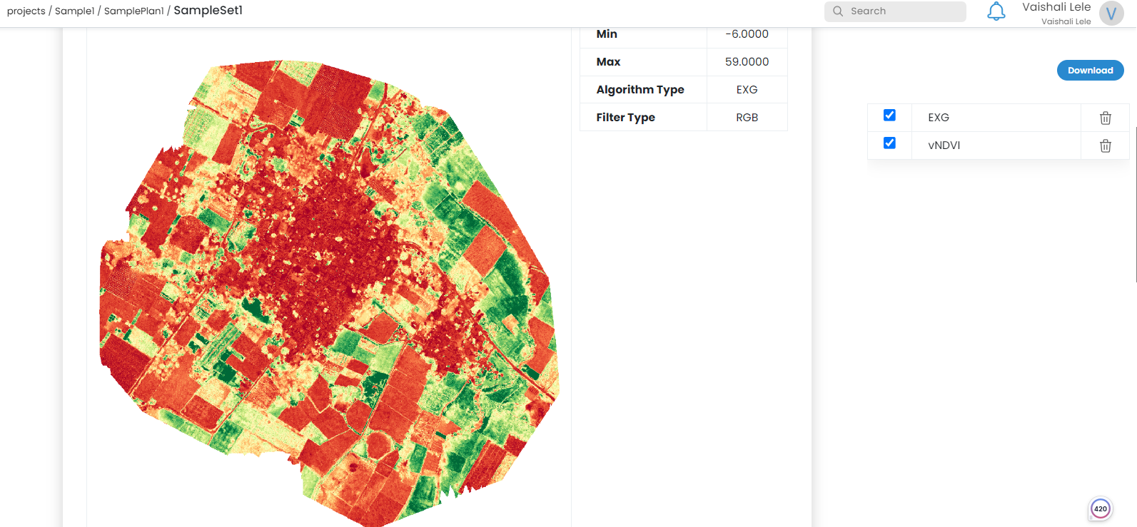Select the vNDVI layer row label
1137x527 pixels.
[x=944, y=145]
